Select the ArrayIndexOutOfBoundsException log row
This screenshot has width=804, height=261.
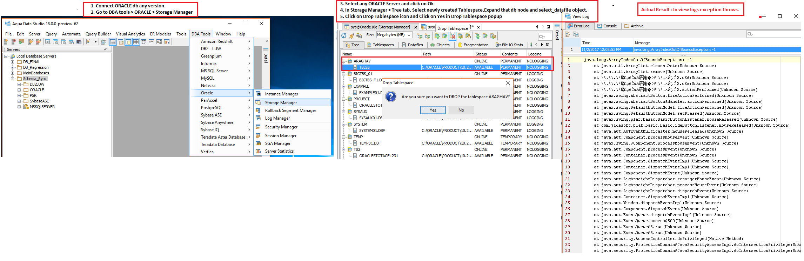click(x=682, y=49)
